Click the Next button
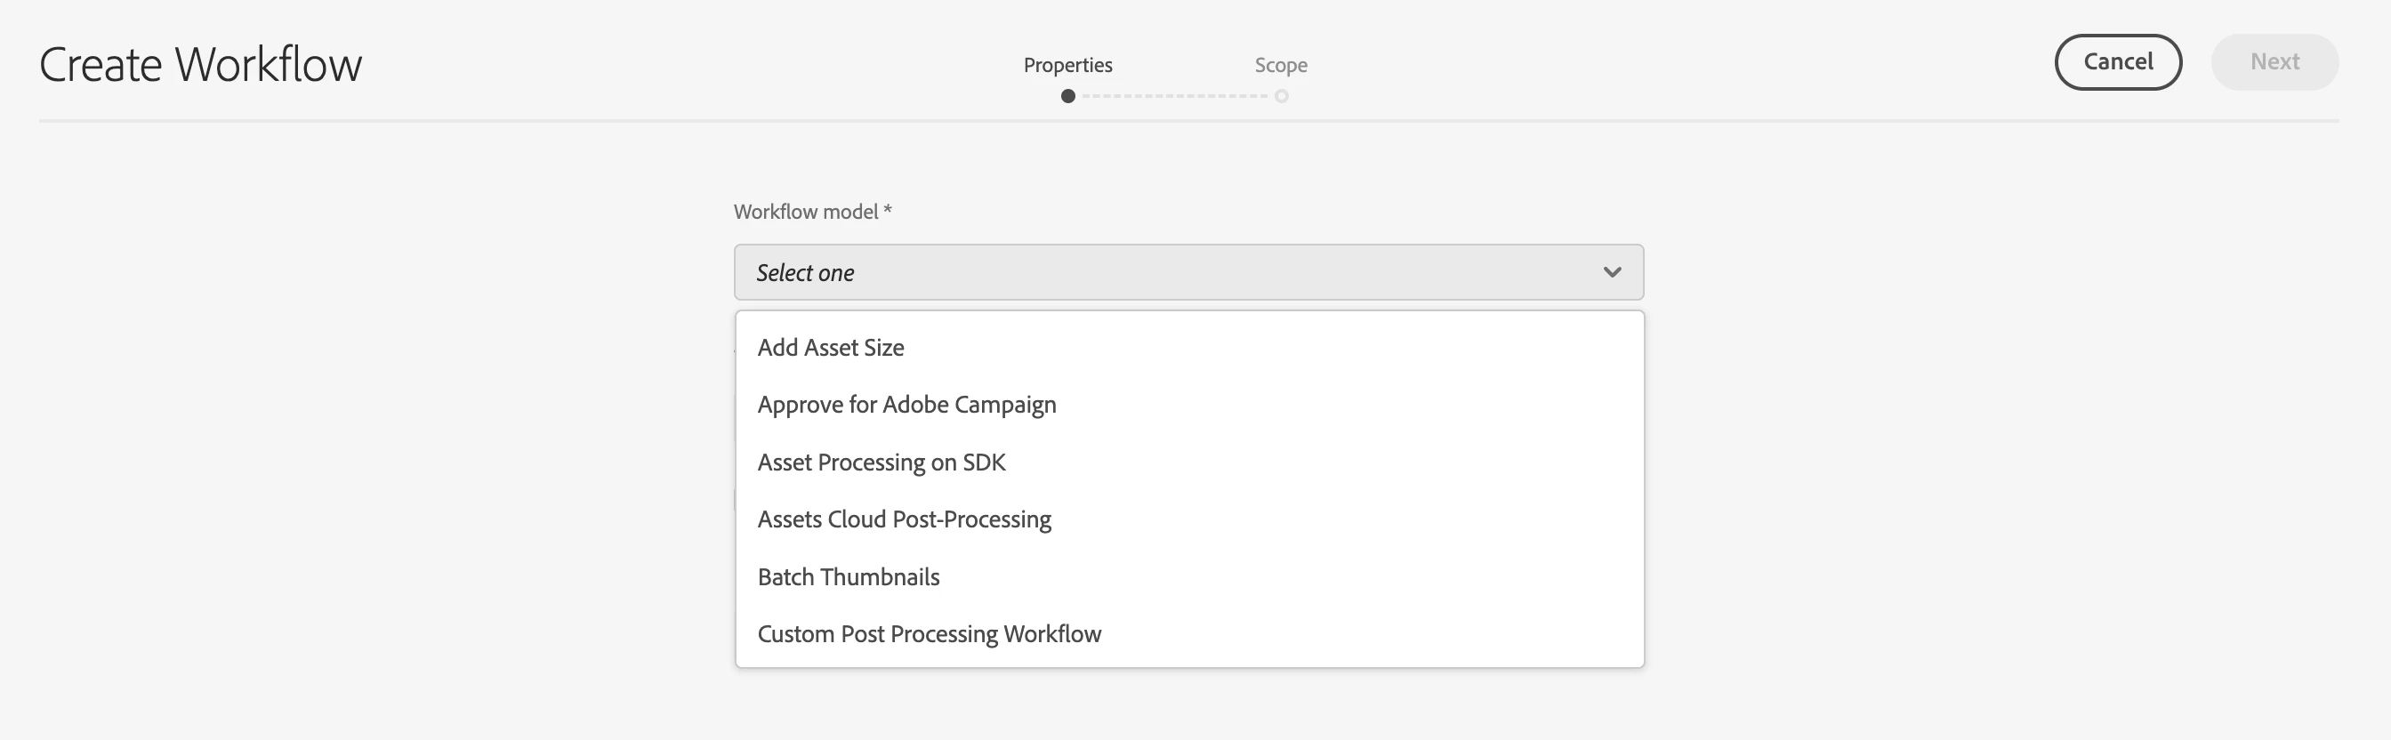 [2274, 62]
